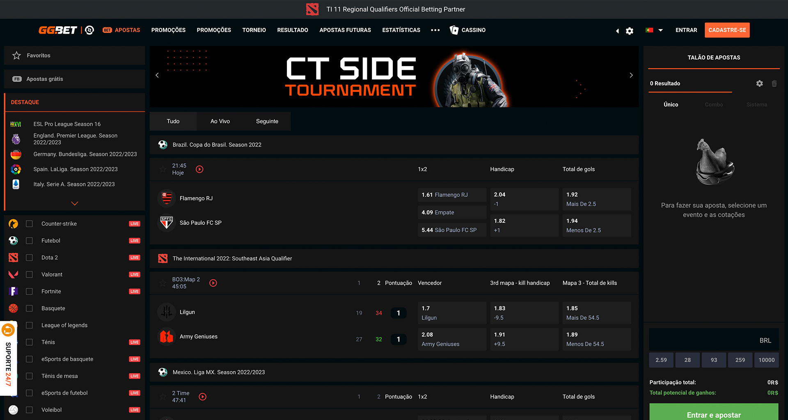Open the language flag dropdown

654,30
